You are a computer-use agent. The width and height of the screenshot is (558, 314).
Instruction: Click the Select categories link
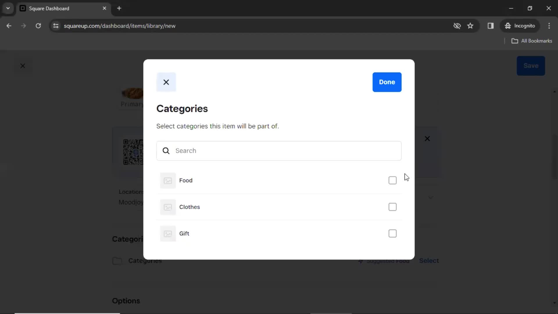click(x=429, y=261)
